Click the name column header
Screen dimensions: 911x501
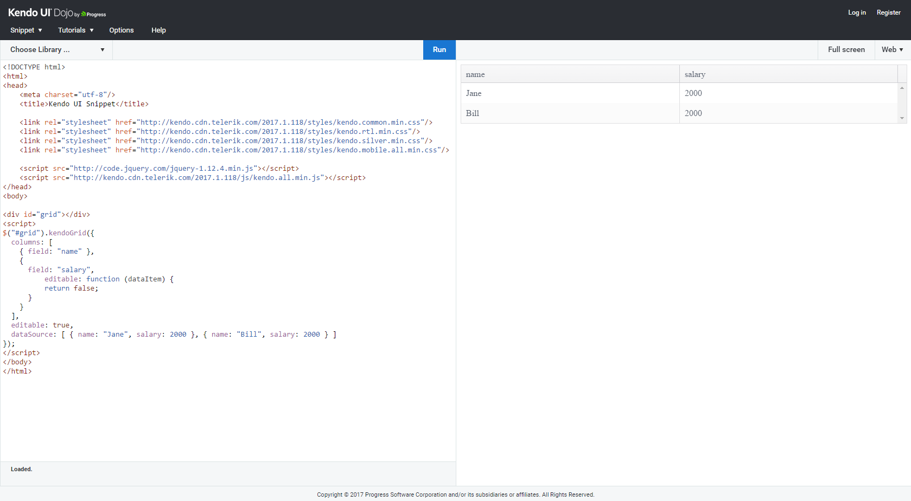click(570, 74)
